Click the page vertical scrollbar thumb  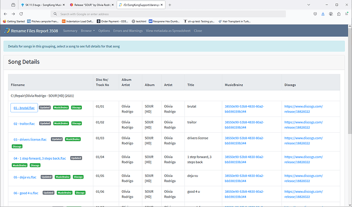pyautogui.click(x=350, y=81)
